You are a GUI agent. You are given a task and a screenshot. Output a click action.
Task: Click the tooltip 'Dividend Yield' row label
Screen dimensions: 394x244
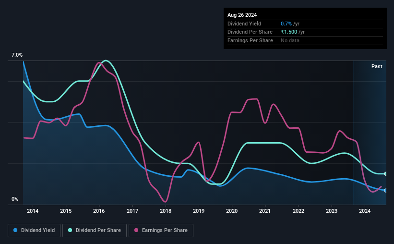(x=244, y=24)
